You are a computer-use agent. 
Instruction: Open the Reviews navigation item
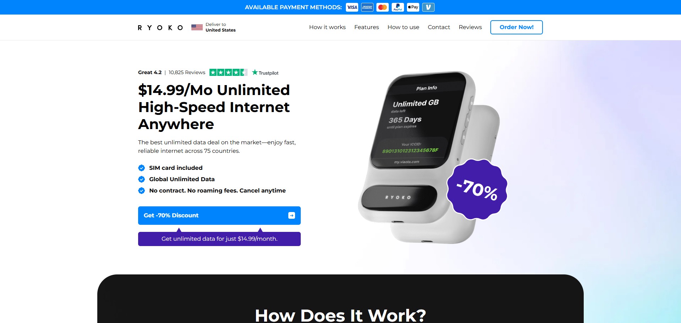tap(470, 27)
